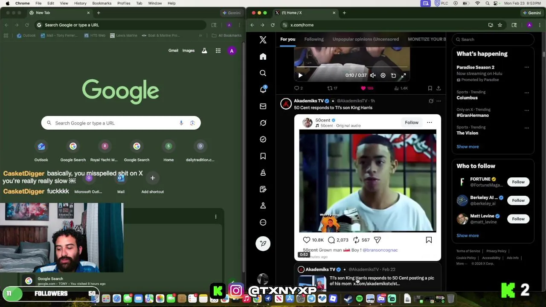The image size is (546, 307).
Task: Open X Notifications bell icon
Action: (x=263, y=90)
